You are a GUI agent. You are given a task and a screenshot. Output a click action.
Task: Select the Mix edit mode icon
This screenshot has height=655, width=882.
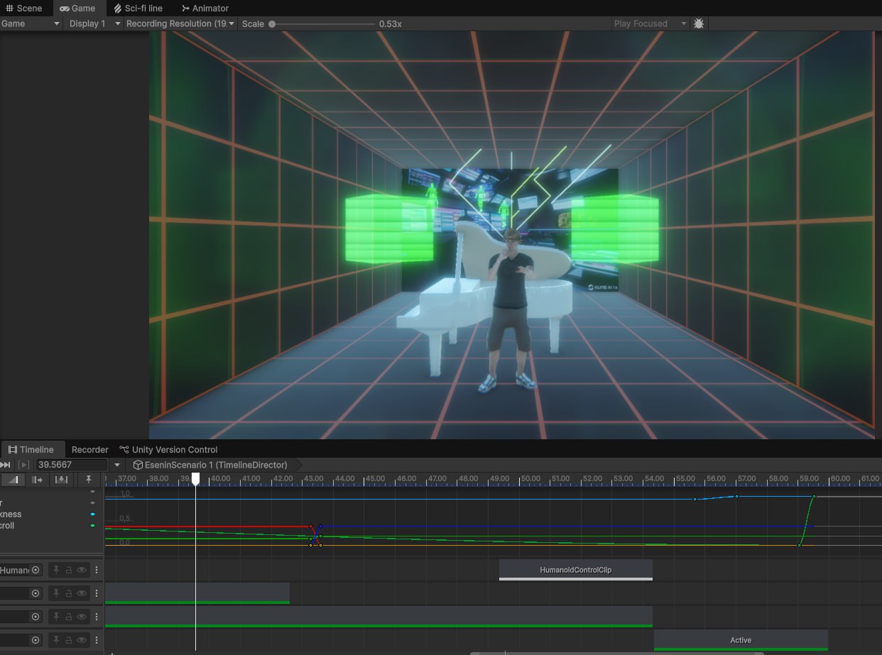tap(13, 480)
